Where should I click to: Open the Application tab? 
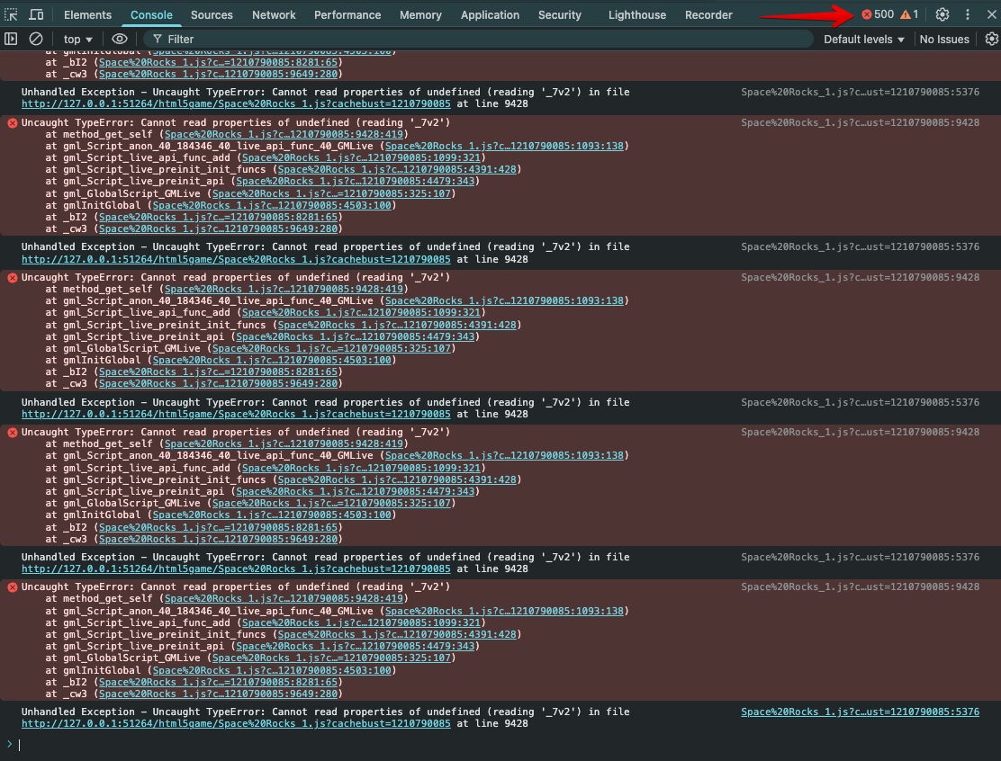pyautogui.click(x=490, y=14)
